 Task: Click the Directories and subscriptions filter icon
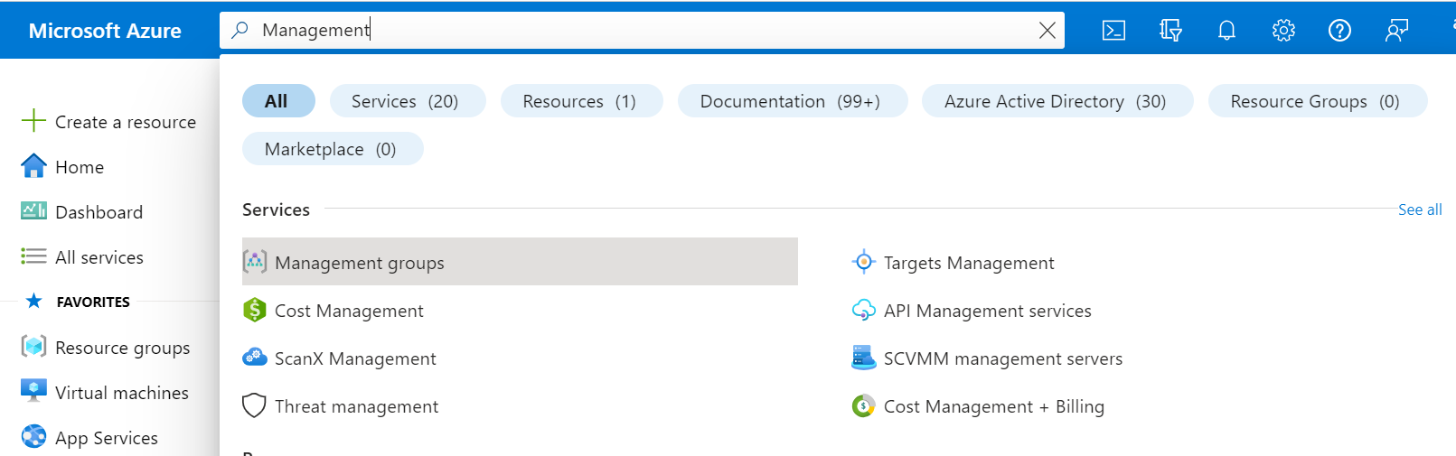click(x=1170, y=31)
